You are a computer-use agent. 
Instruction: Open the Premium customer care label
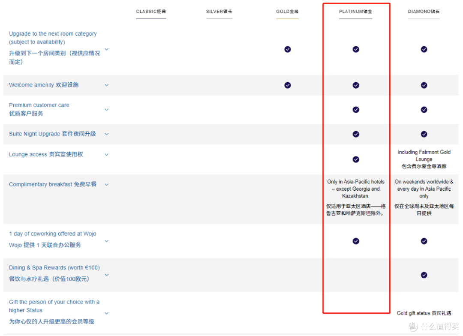(39, 109)
